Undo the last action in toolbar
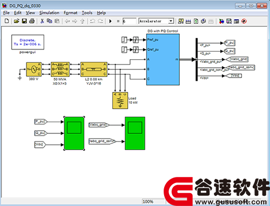 tap(92, 21)
